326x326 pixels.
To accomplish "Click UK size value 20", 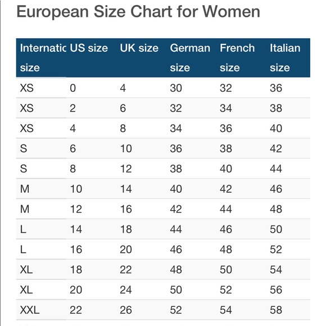I will (126, 250).
